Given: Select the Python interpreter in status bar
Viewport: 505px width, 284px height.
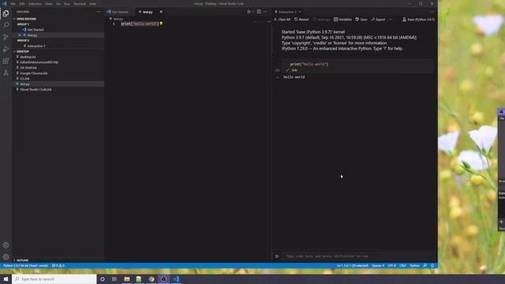Looking at the screenshot, I should 25,266.
